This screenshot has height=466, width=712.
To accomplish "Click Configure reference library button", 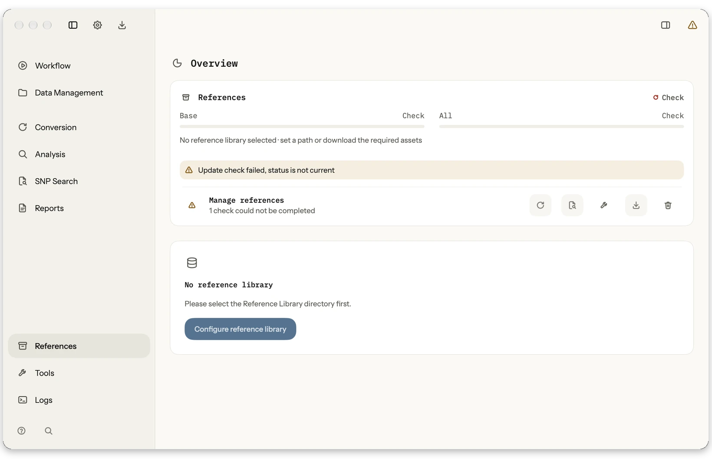I will [x=240, y=329].
